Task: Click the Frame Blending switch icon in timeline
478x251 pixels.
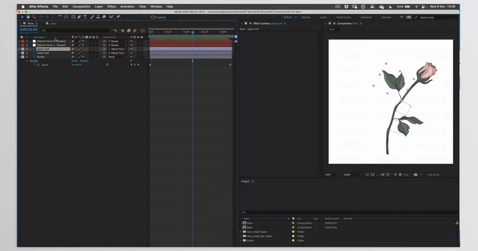Action: [128, 30]
